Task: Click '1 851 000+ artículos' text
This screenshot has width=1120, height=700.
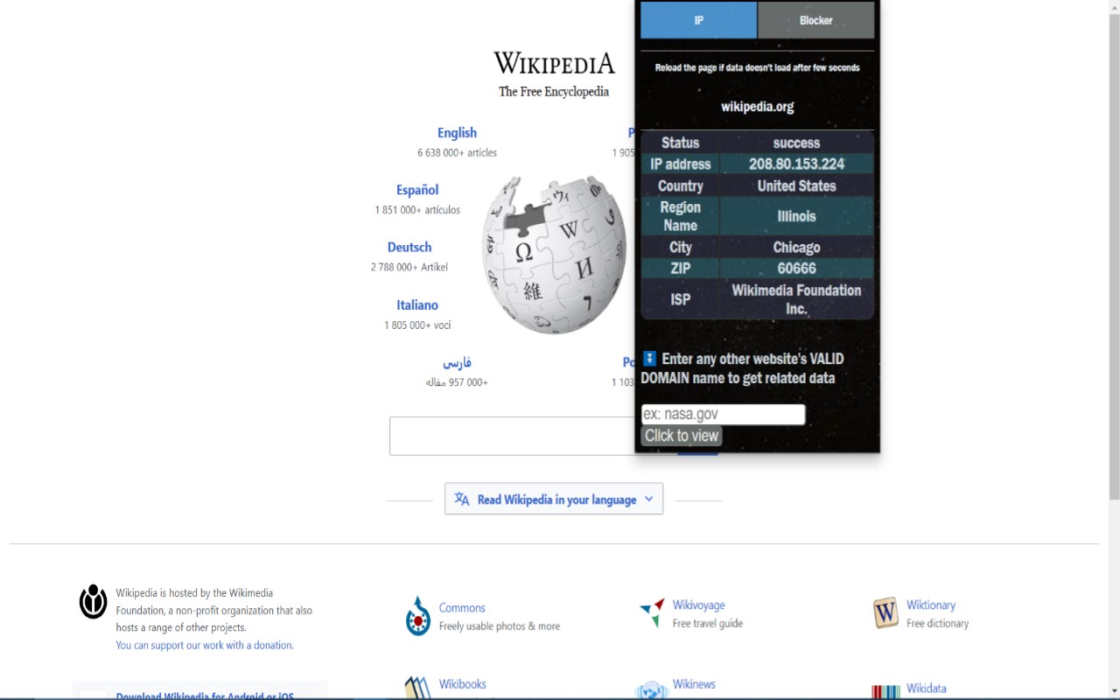Action: 417,210
